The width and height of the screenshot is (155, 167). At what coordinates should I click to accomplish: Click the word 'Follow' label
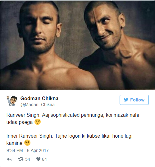137,100
